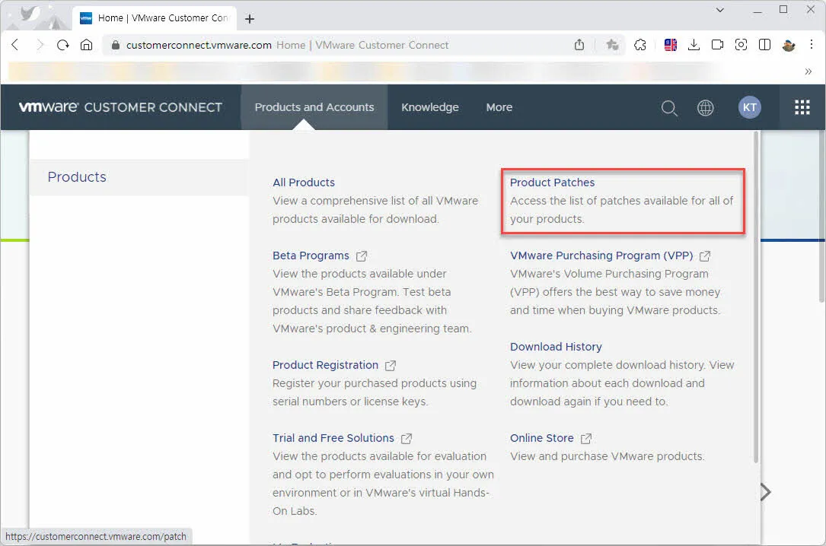Click the apps grid waffle icon
826x546 pixels.
[x=802, y=107]
